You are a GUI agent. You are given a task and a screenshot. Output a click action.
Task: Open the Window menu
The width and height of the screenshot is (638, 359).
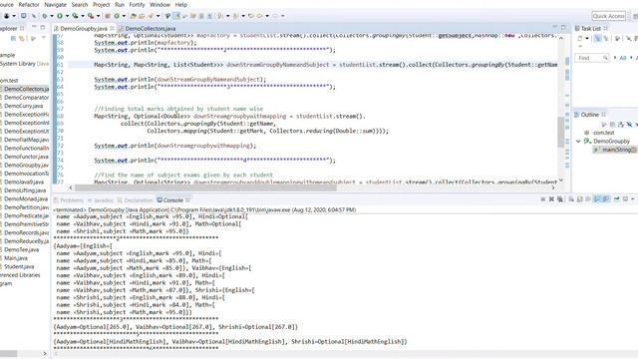click(x=159, y=5)
